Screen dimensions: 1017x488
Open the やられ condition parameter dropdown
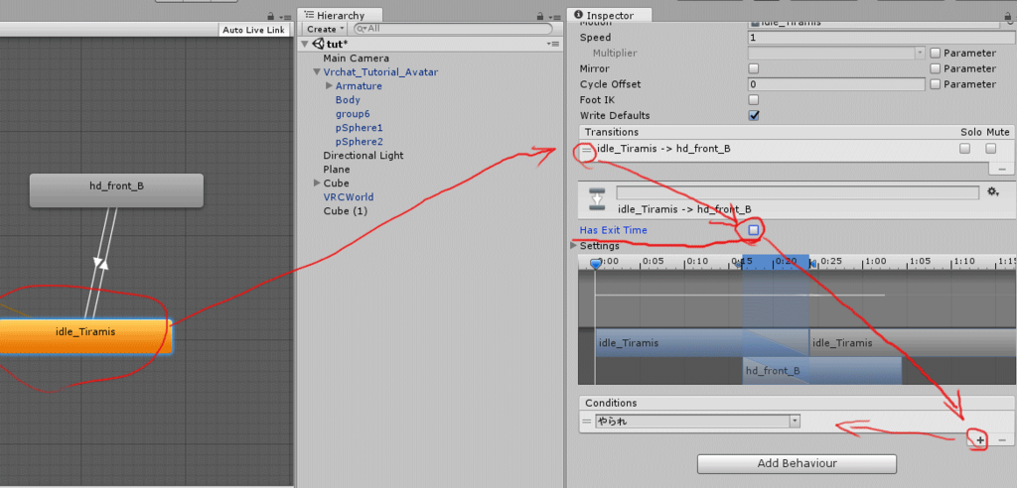[x=698, y=422]
